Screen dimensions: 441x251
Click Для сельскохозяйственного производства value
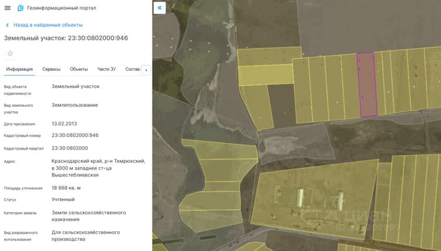point(85,236)
